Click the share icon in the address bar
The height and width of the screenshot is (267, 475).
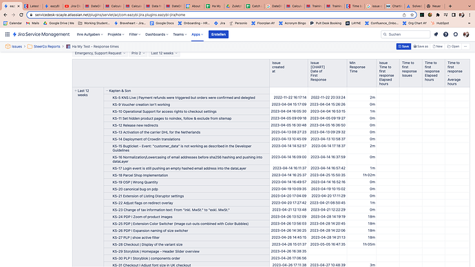tap(404, 15)
